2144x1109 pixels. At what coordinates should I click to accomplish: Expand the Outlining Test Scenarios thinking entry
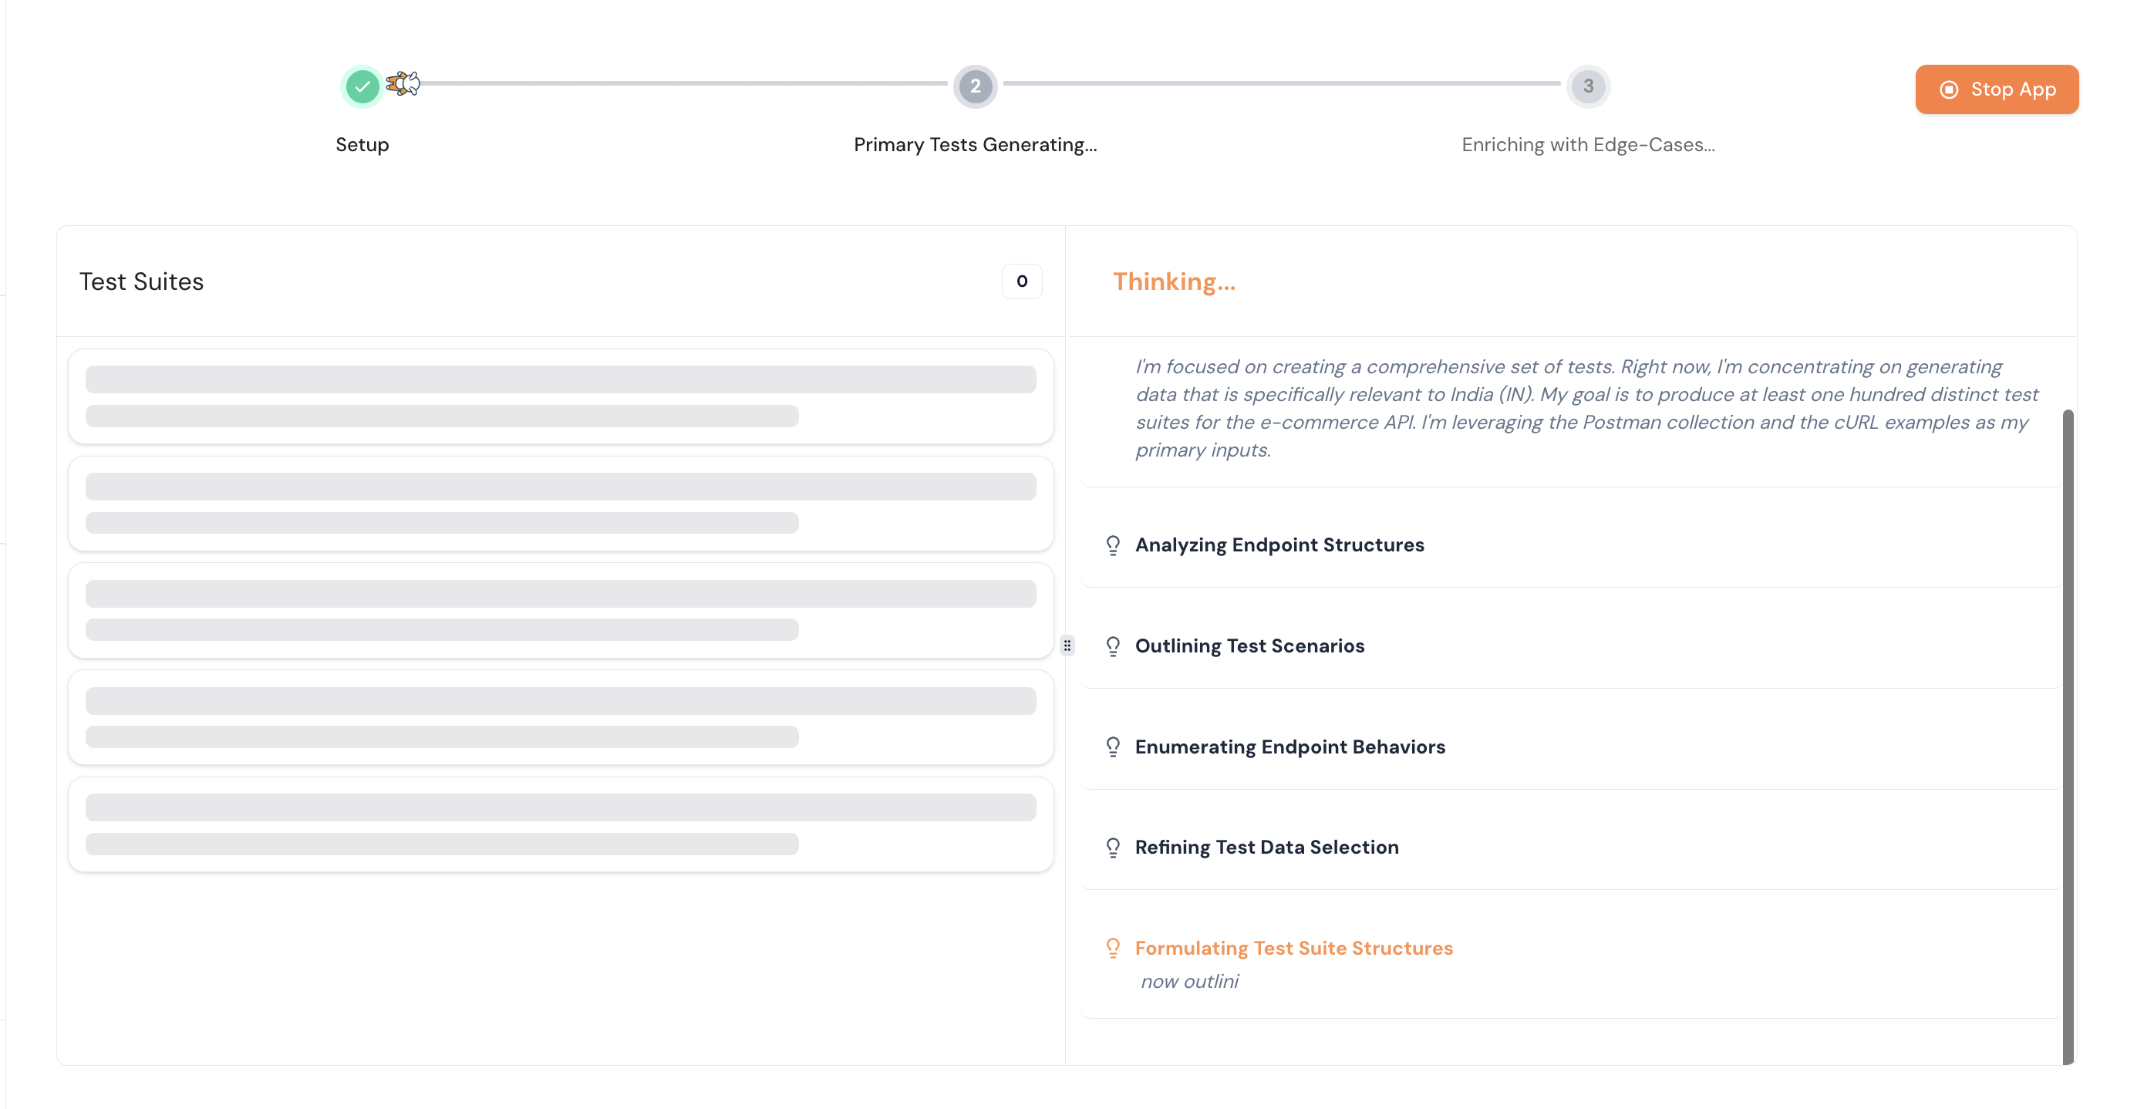1250,646
